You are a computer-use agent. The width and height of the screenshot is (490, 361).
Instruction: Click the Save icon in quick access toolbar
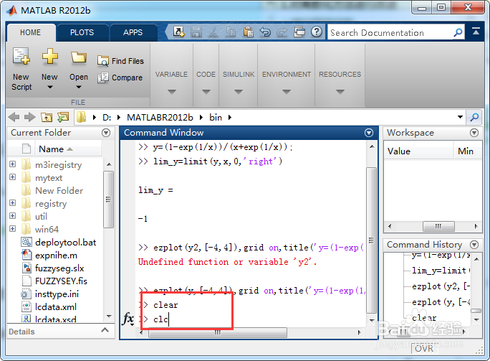coord(196,32)
